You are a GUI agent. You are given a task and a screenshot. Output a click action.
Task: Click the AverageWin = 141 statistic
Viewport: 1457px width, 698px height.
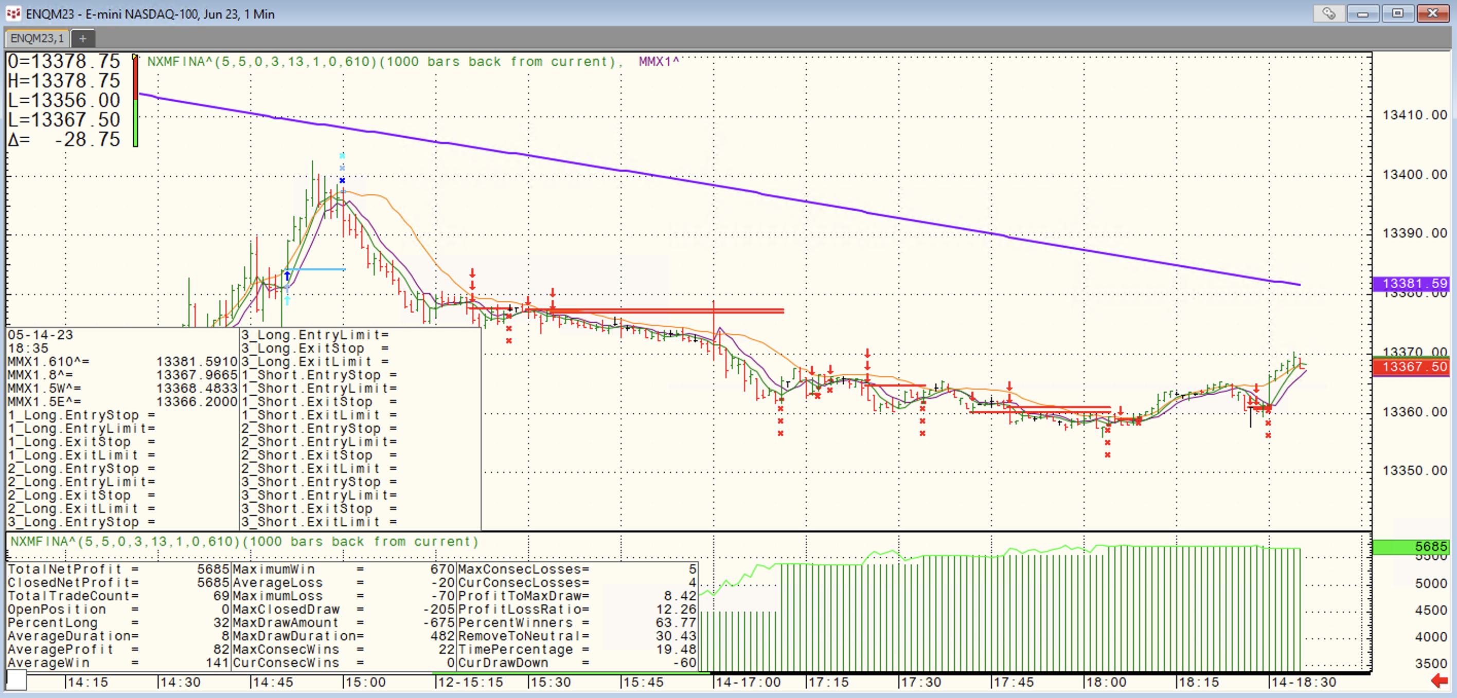[118, 663]
